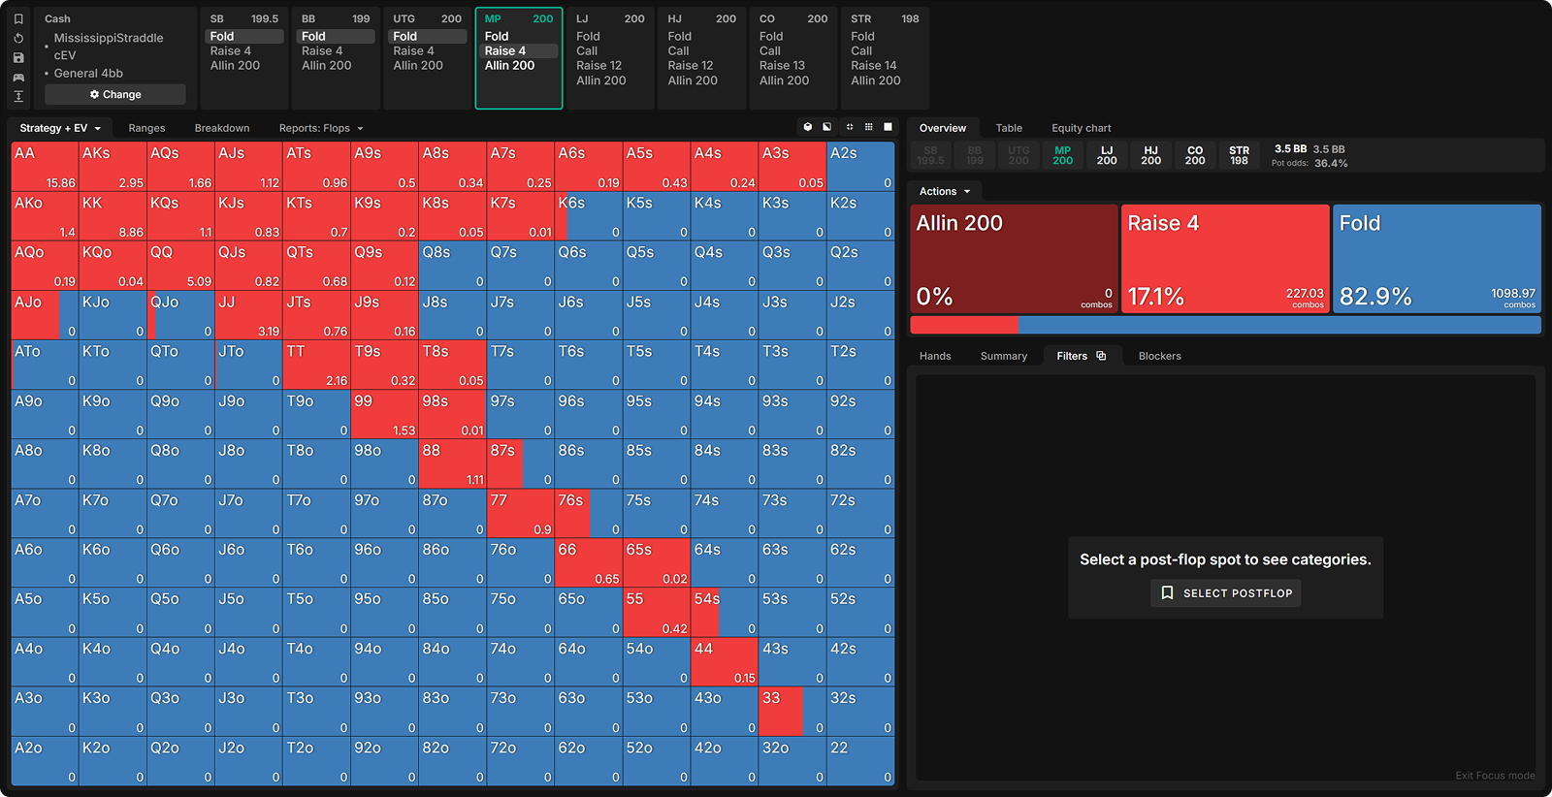Expand the Reports: Flops dropdown
Screen dimensions: 1552x797
(321, 128)
